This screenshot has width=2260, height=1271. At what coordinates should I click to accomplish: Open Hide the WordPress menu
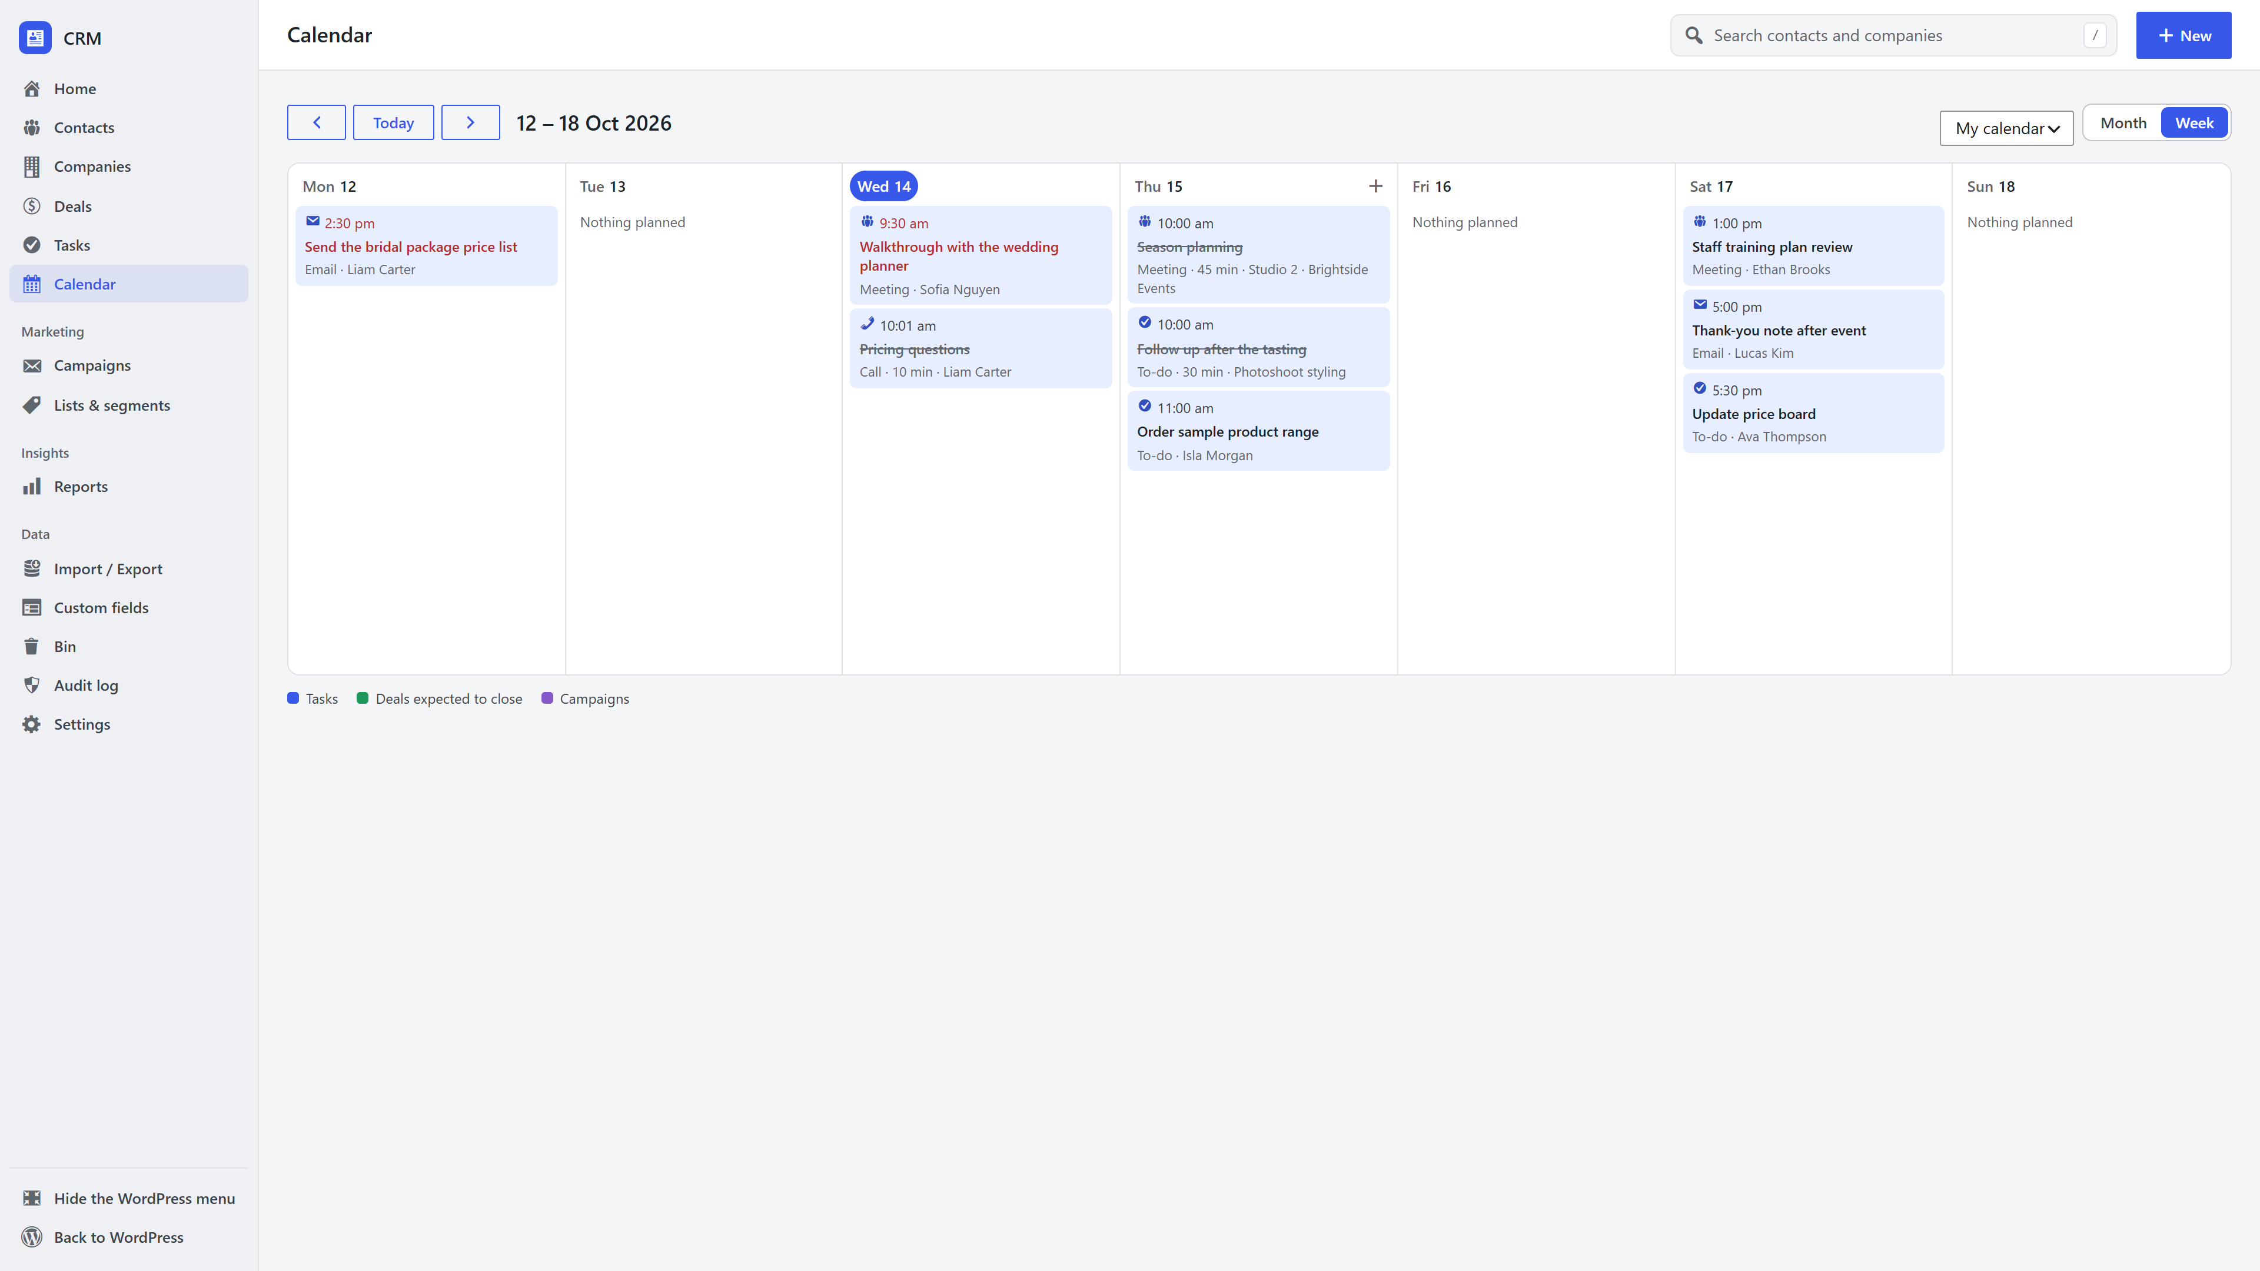(129, 1198)
